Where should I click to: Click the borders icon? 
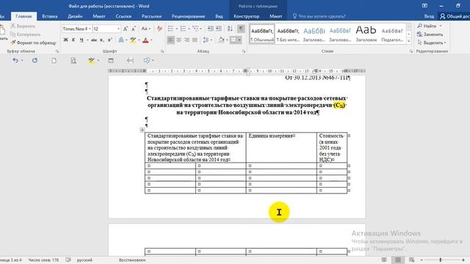click(x=233, y=40)
